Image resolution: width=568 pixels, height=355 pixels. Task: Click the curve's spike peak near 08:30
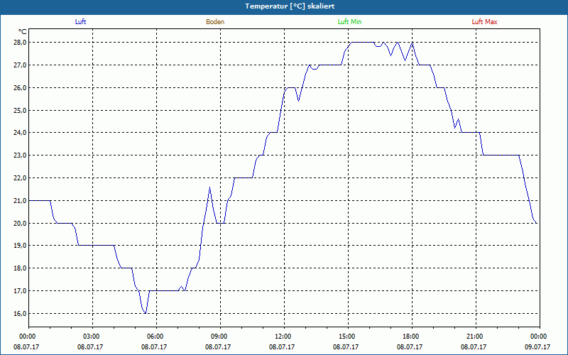pos(209,187)
